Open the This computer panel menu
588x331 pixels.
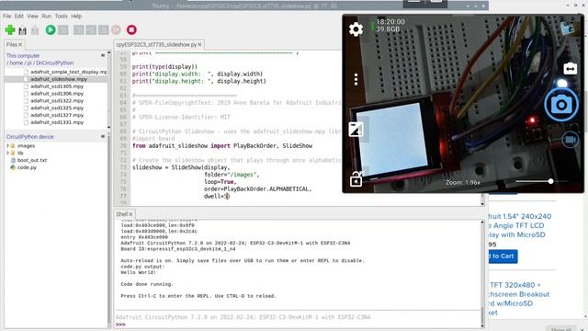[x=103, y=55]
